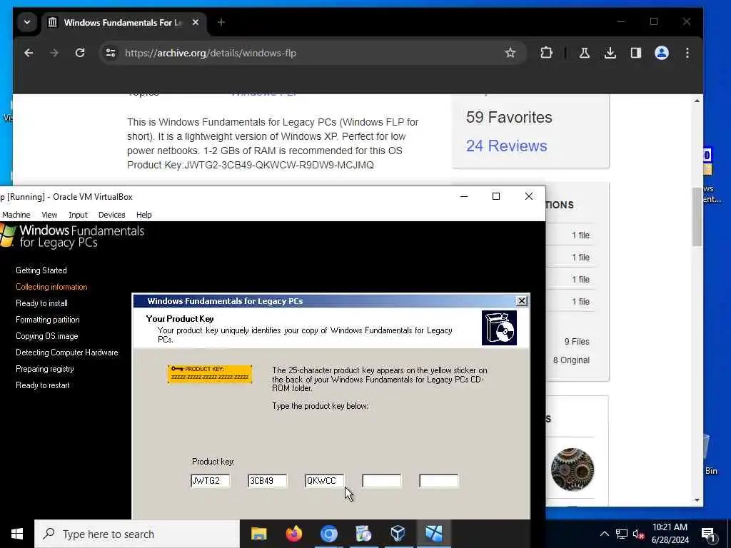This screenshot has height=548, width=731.
Task: Open site information icon in address bar
Action: click(111, 53)
